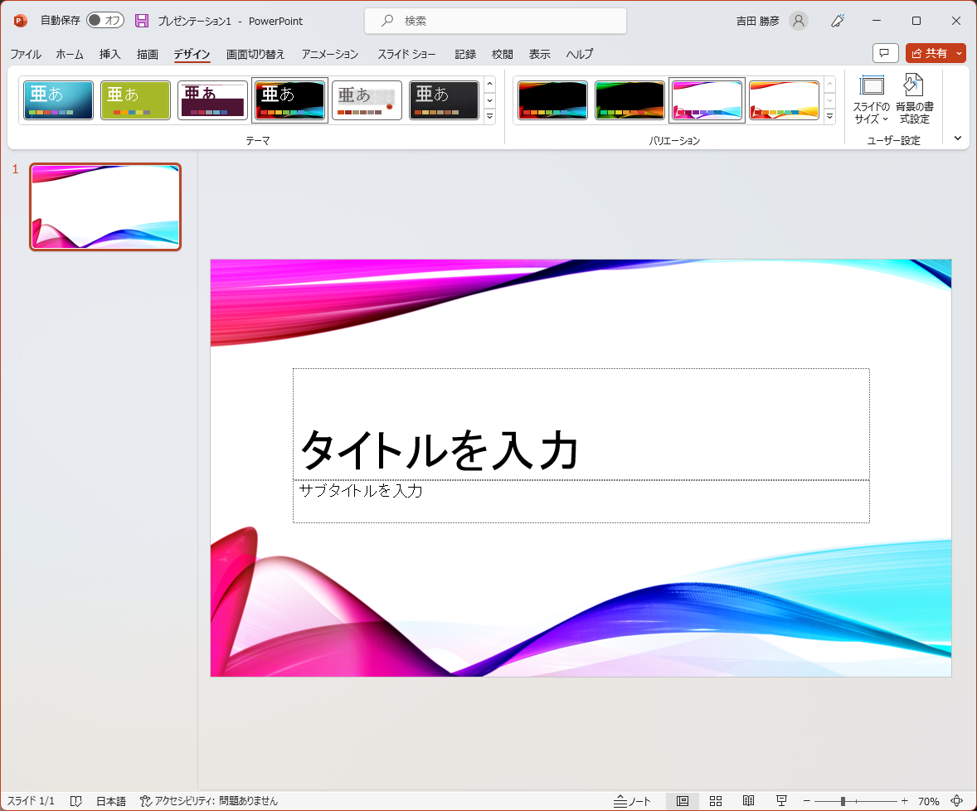Viewport: 977px width, 811px height.
Task: Turn on the 自動保存 switch
Action: [x=105, y=21]
